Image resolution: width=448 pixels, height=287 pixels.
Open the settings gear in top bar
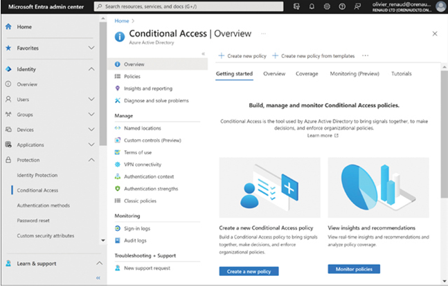coord(327,6)
